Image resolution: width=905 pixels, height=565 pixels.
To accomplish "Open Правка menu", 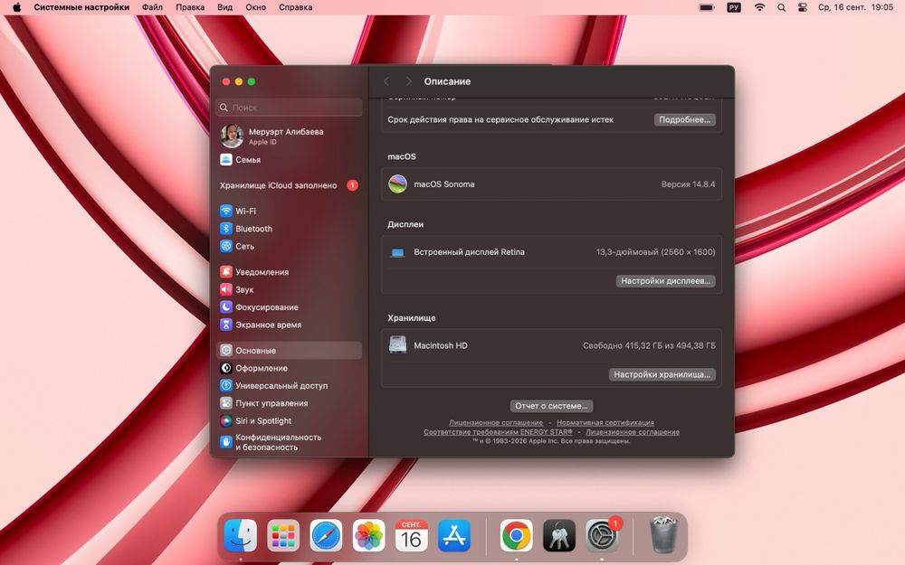I will [x=190, y=7].
